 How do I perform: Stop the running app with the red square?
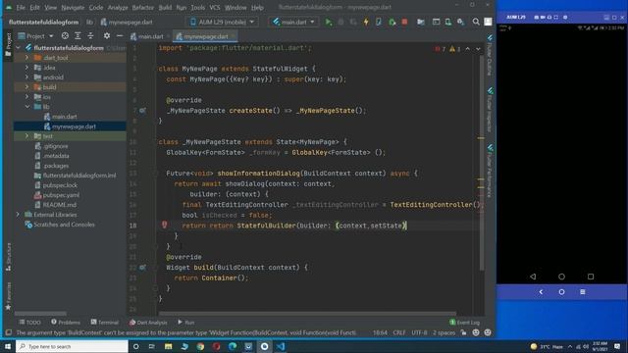pos(404,22)
